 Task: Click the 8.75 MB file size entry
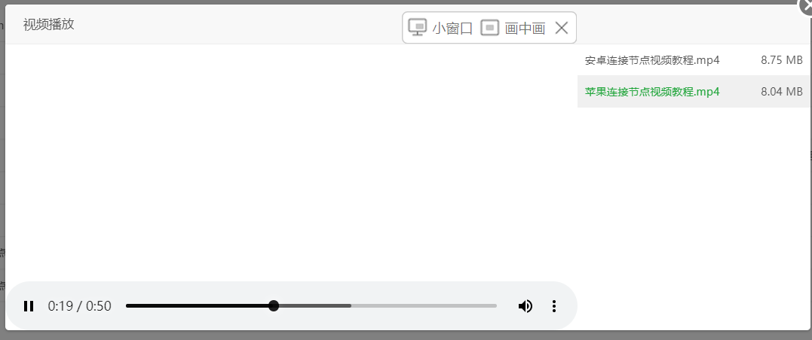tap(781, 60)
